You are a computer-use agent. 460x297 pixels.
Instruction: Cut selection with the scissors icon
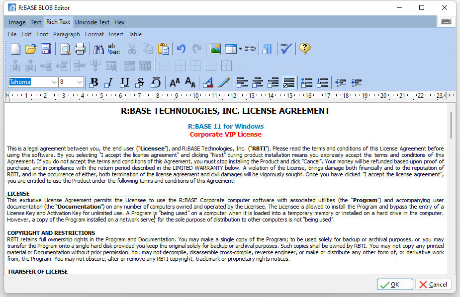coord(132,49)
